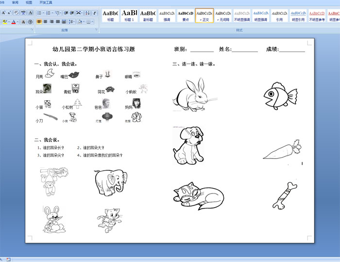Click the heading 二、我会说

pos(47,140)
